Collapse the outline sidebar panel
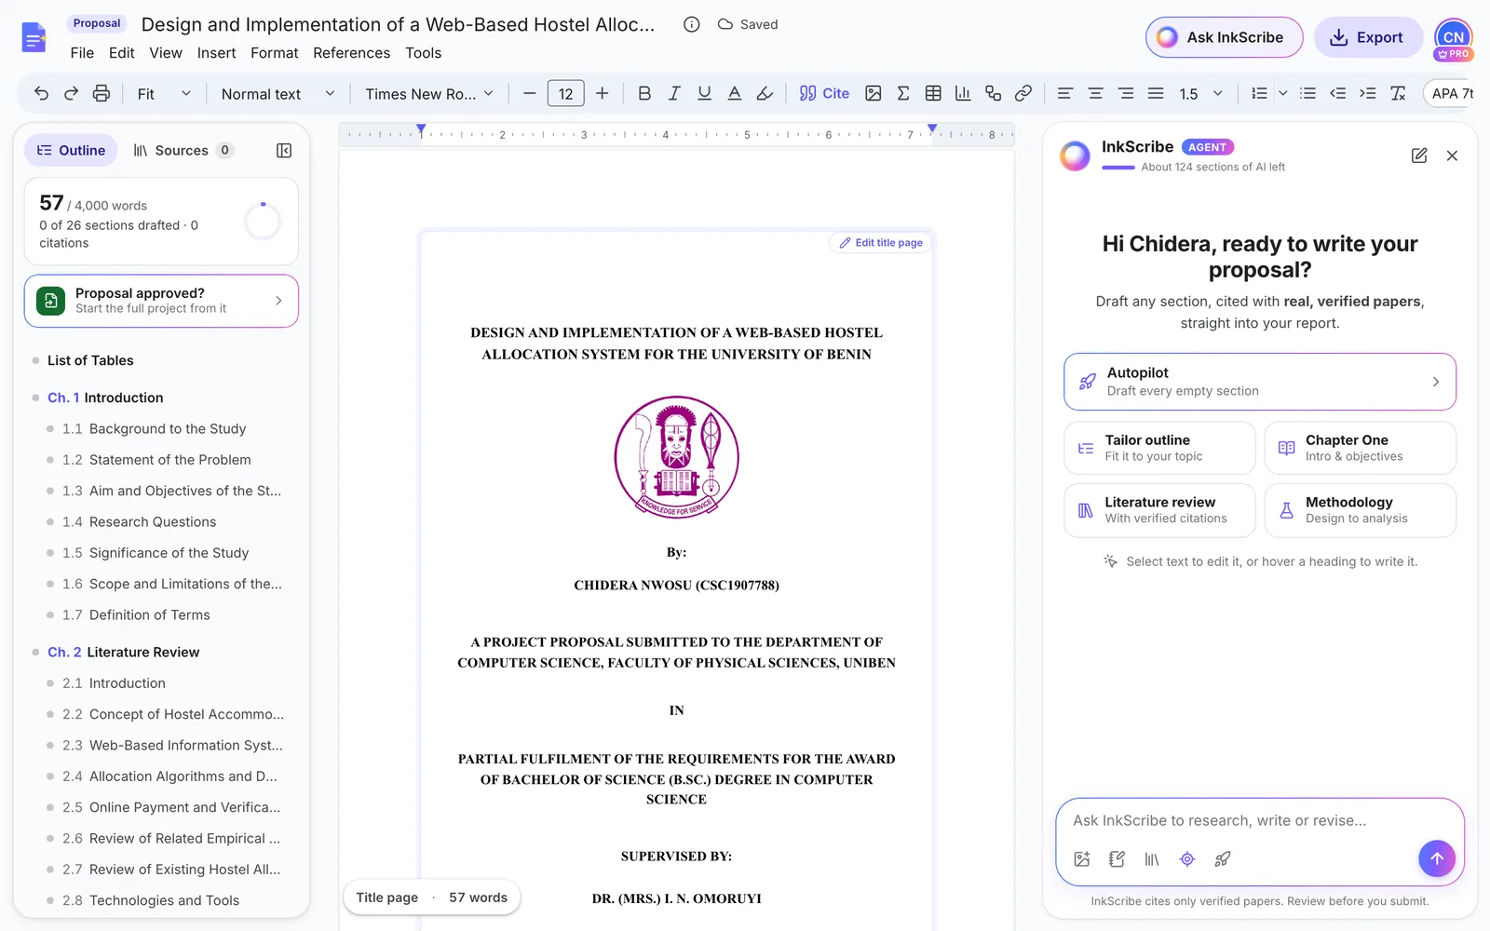1490x931 pixels. point(284,150)
